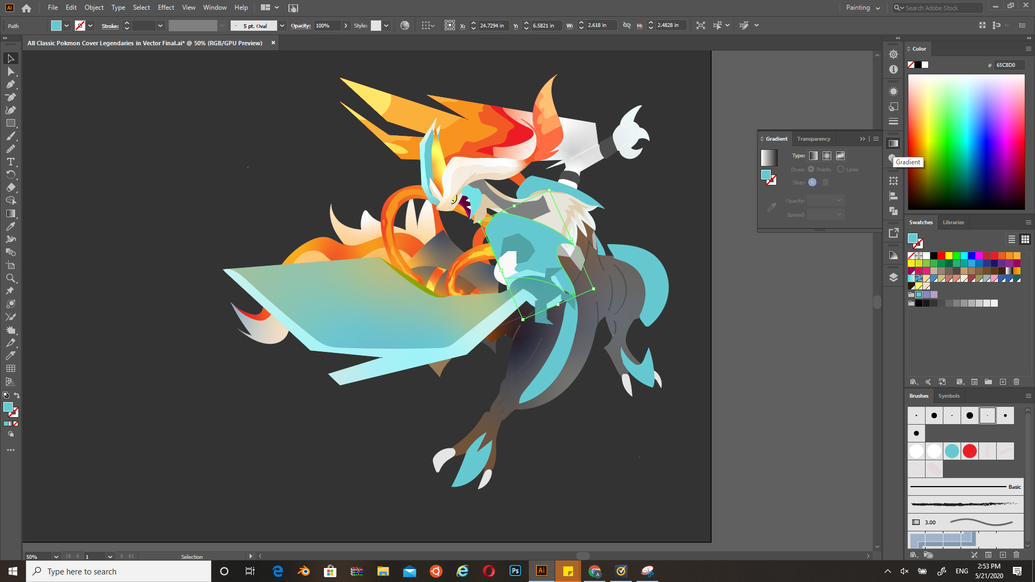The width and height of the screenshot is (1035, 582).
Task: Open the Painting workspace switcher
Action: [x=862, y=8]
